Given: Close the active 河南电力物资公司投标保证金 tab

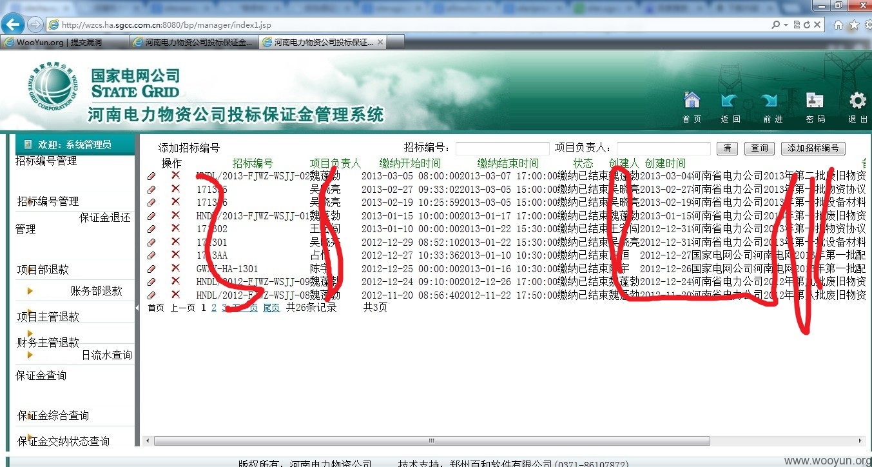Looking at the screenshot, I should click(x=380, y=42).
